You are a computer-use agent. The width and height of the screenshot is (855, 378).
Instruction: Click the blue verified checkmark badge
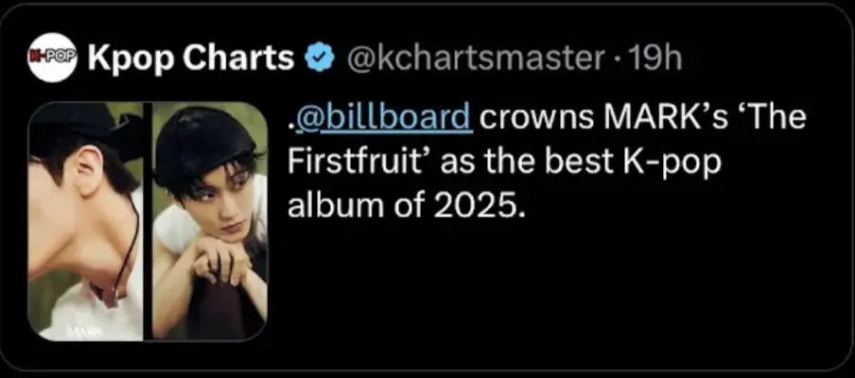tap(320, 59)
